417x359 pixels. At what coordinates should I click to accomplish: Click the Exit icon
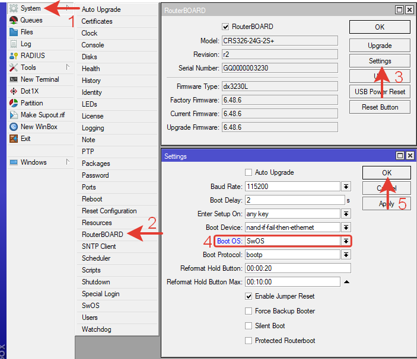(x=14, y=139)
